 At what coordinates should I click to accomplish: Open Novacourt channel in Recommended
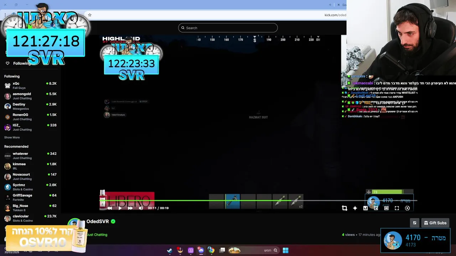coord(30,176)
